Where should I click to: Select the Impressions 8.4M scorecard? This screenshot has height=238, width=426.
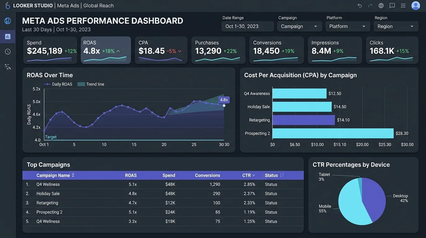(335, 50)
